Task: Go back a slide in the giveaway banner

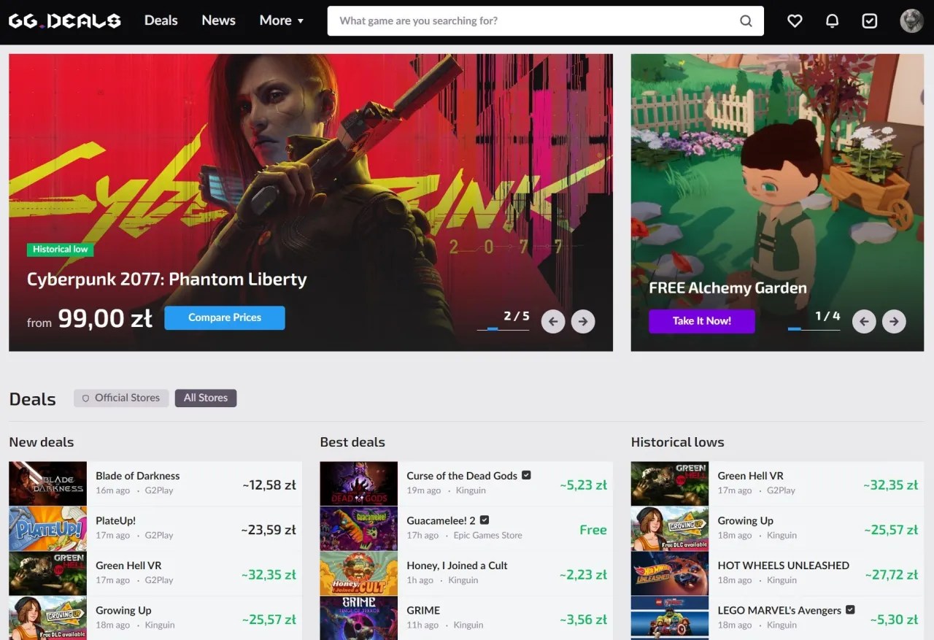Action: [x=864, y=321]
